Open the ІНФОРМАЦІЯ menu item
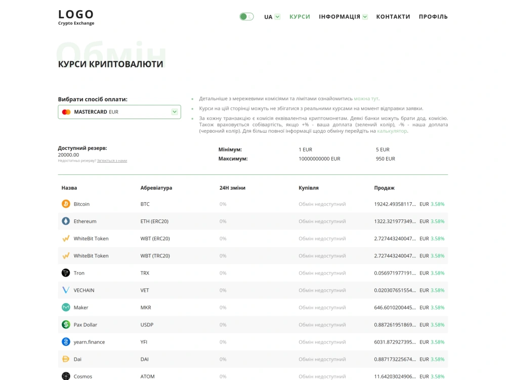Image resolution: width=506 pixels, height=380 pixels. [x=340, y=17]
